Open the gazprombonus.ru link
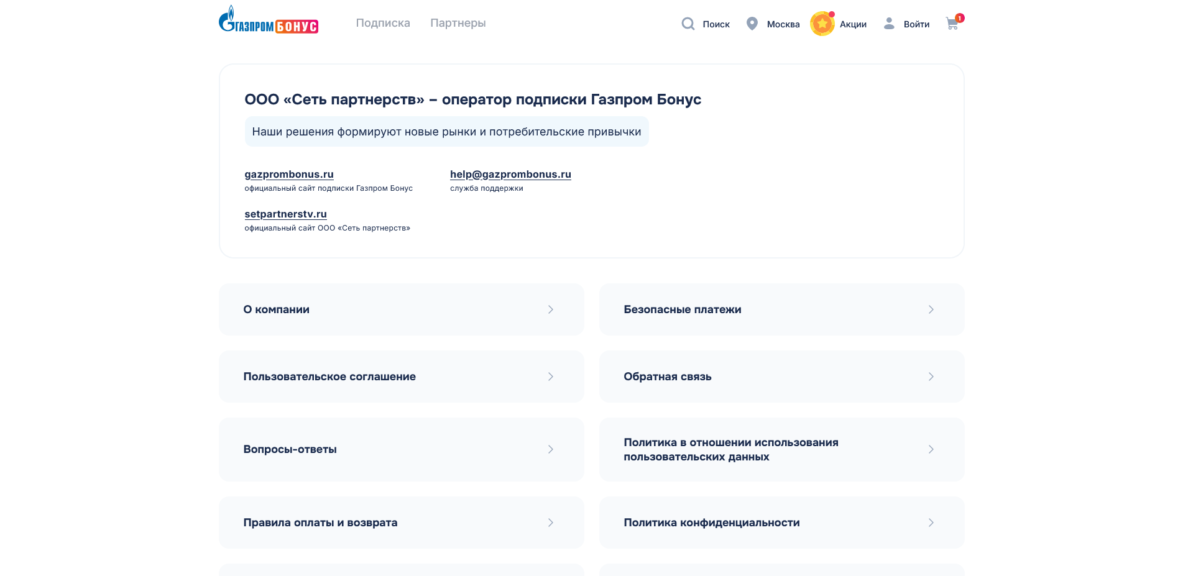1183x576 pixels. click(x=288, y=175)
